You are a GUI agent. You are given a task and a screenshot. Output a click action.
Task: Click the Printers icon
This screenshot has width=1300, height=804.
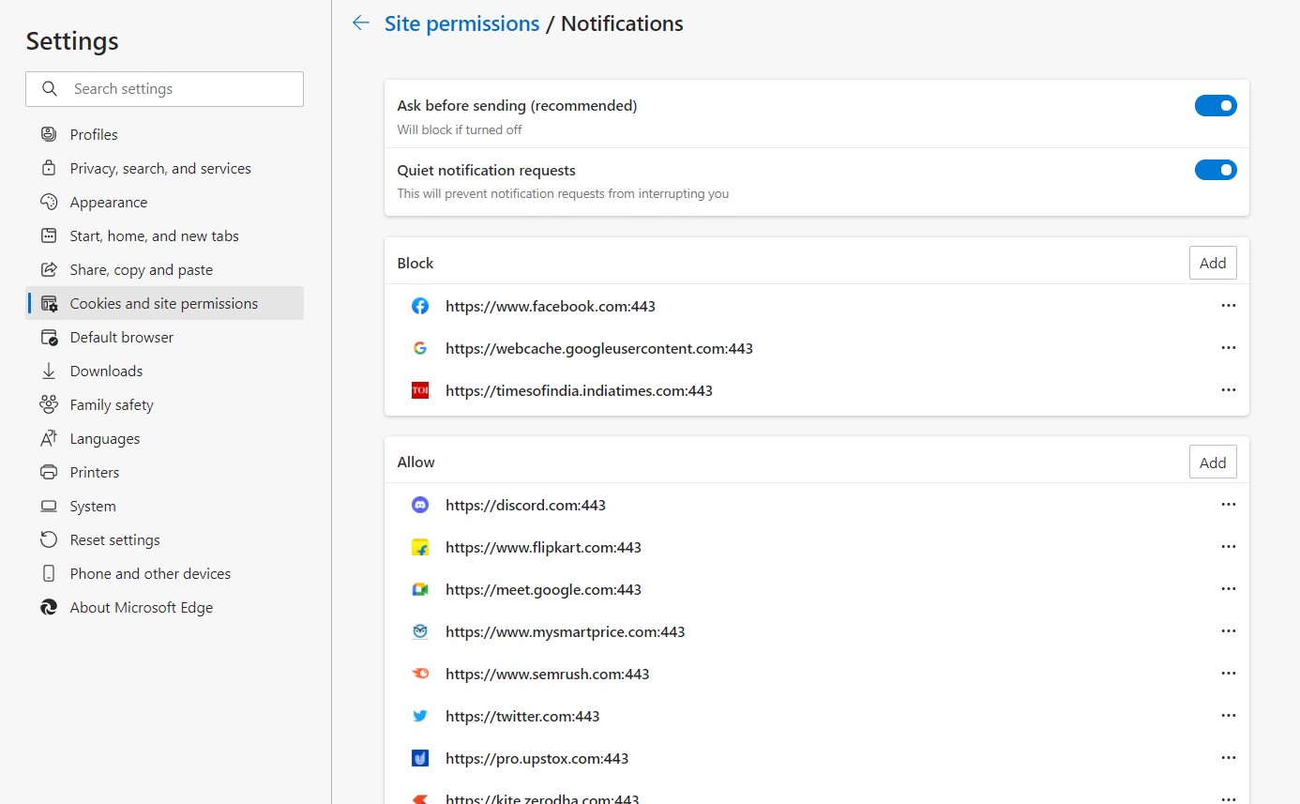pyautogui.click(x=49, y=472)
